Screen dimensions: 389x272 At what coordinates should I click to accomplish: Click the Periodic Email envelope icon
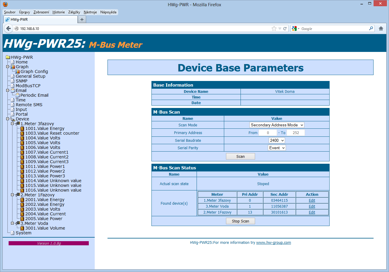click(x=18, y=95)
